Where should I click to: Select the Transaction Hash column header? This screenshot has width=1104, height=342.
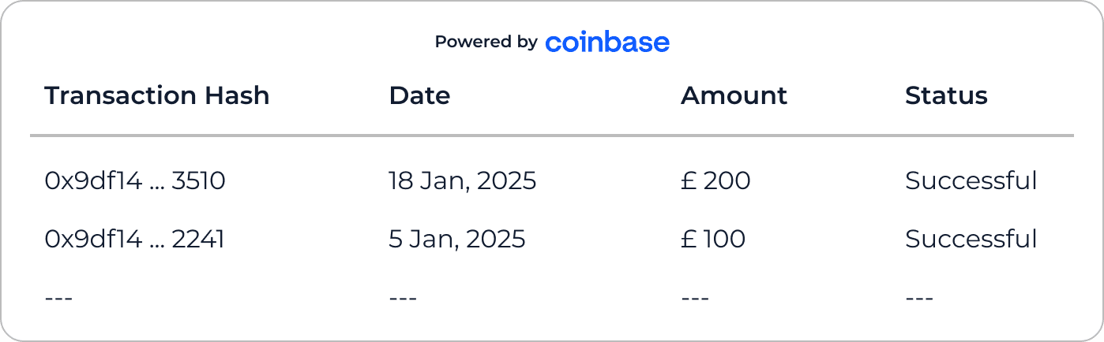click(157, 95)
